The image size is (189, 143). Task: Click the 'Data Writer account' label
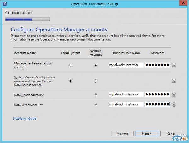coord(28,105)
